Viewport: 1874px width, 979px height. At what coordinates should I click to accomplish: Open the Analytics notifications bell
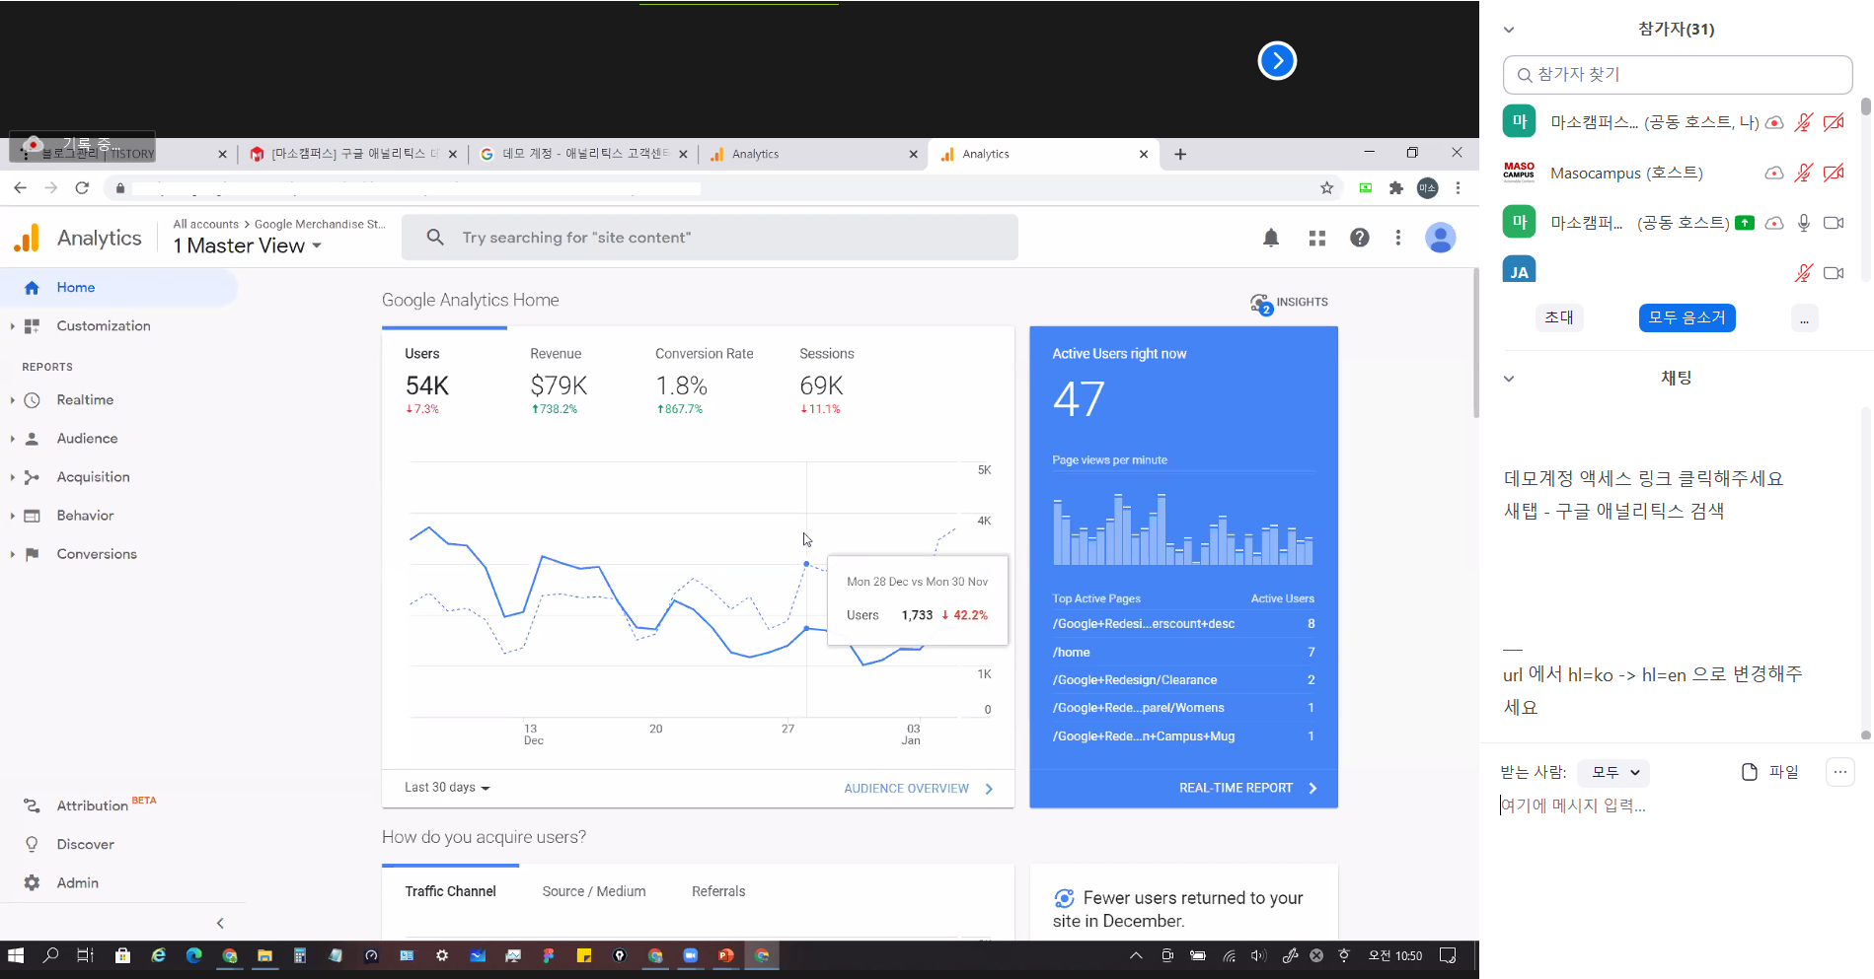point(1271,238)
